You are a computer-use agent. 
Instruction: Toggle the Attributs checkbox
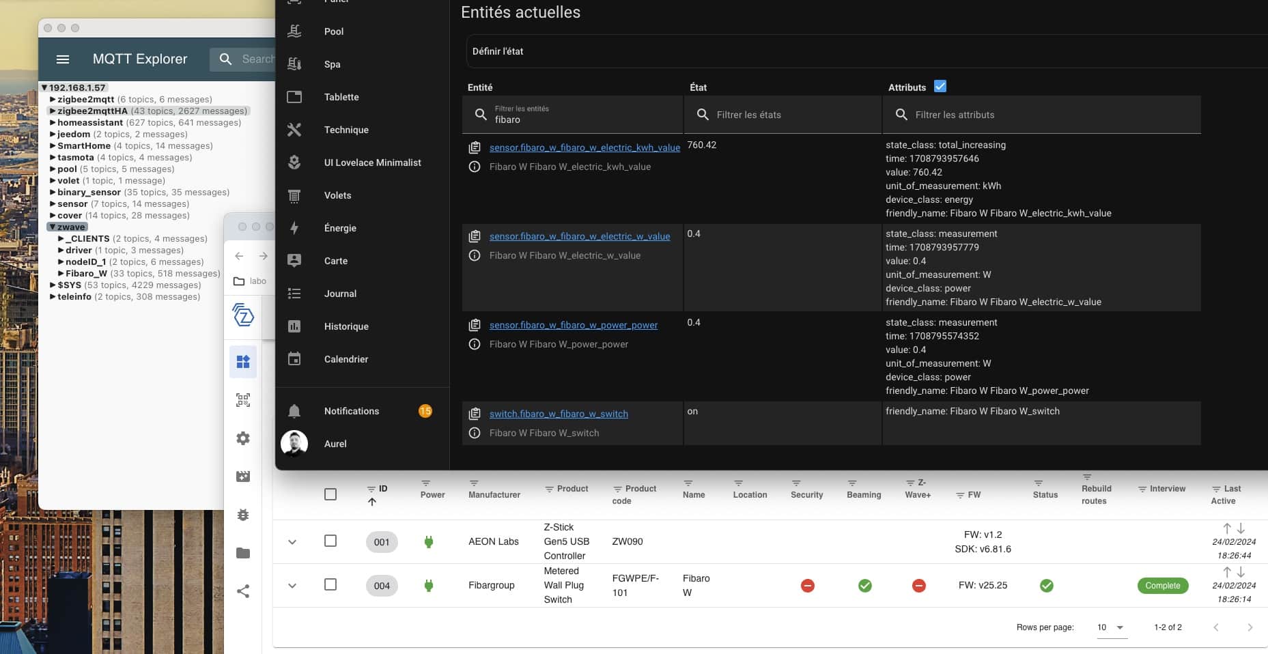point(940,87)
